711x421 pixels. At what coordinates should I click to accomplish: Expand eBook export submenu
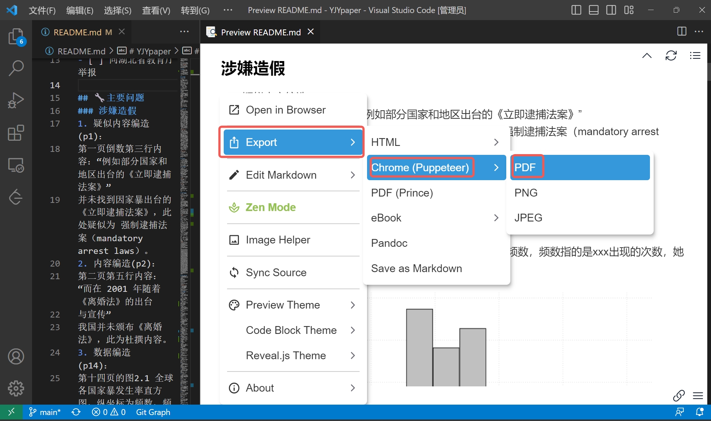click(436, 218)
